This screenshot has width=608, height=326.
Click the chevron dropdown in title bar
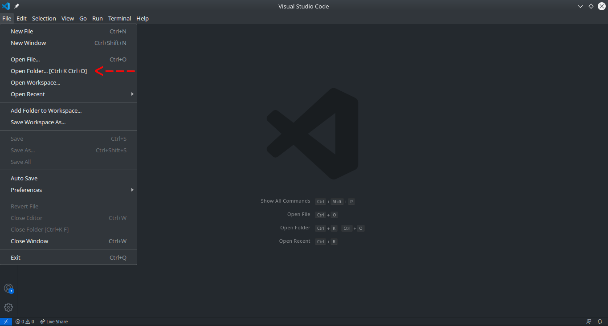(580, 6)
